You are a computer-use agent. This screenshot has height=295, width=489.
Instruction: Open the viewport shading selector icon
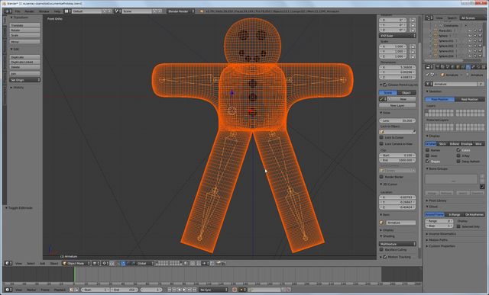(96, 263)
